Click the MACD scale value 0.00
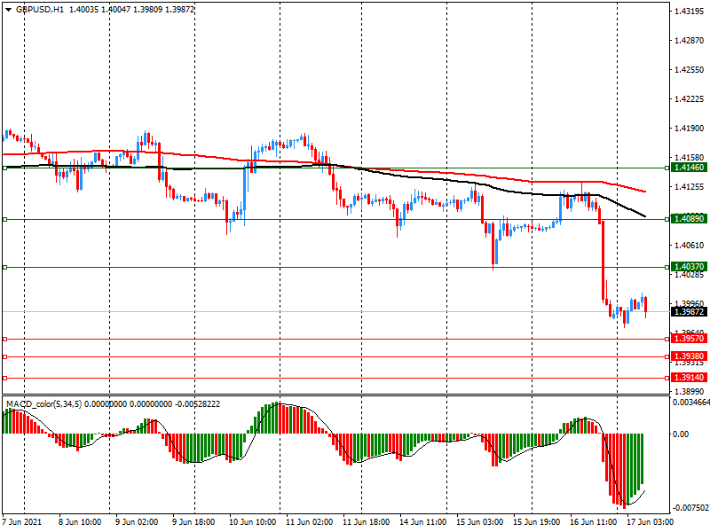Screen dimensions: 710x532 681,434
